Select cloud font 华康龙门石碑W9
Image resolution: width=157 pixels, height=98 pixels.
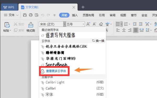[72, 59]
